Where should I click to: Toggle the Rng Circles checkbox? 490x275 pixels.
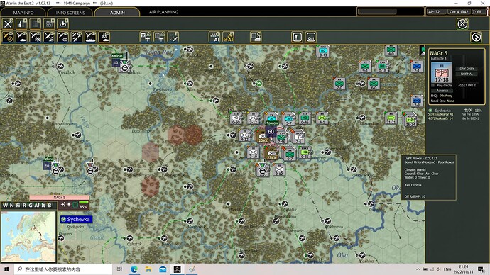(432, 85)
